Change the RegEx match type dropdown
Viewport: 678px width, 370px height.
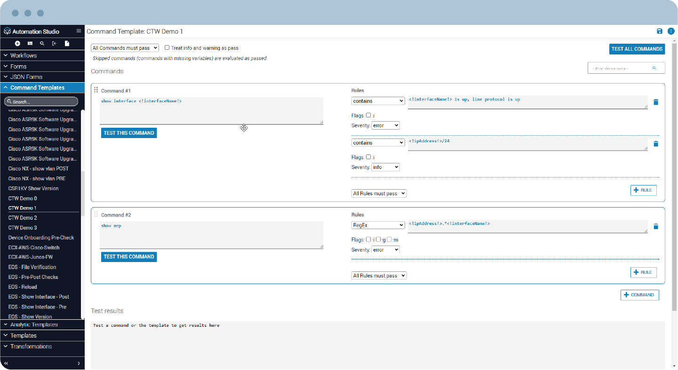tap(378, 225)
